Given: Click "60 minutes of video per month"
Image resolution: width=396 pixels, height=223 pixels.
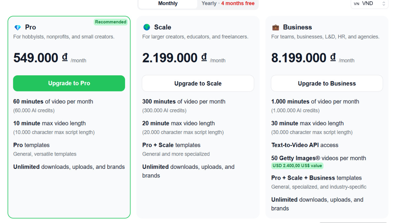Looking at the screenshot, I should pos(53,101).
